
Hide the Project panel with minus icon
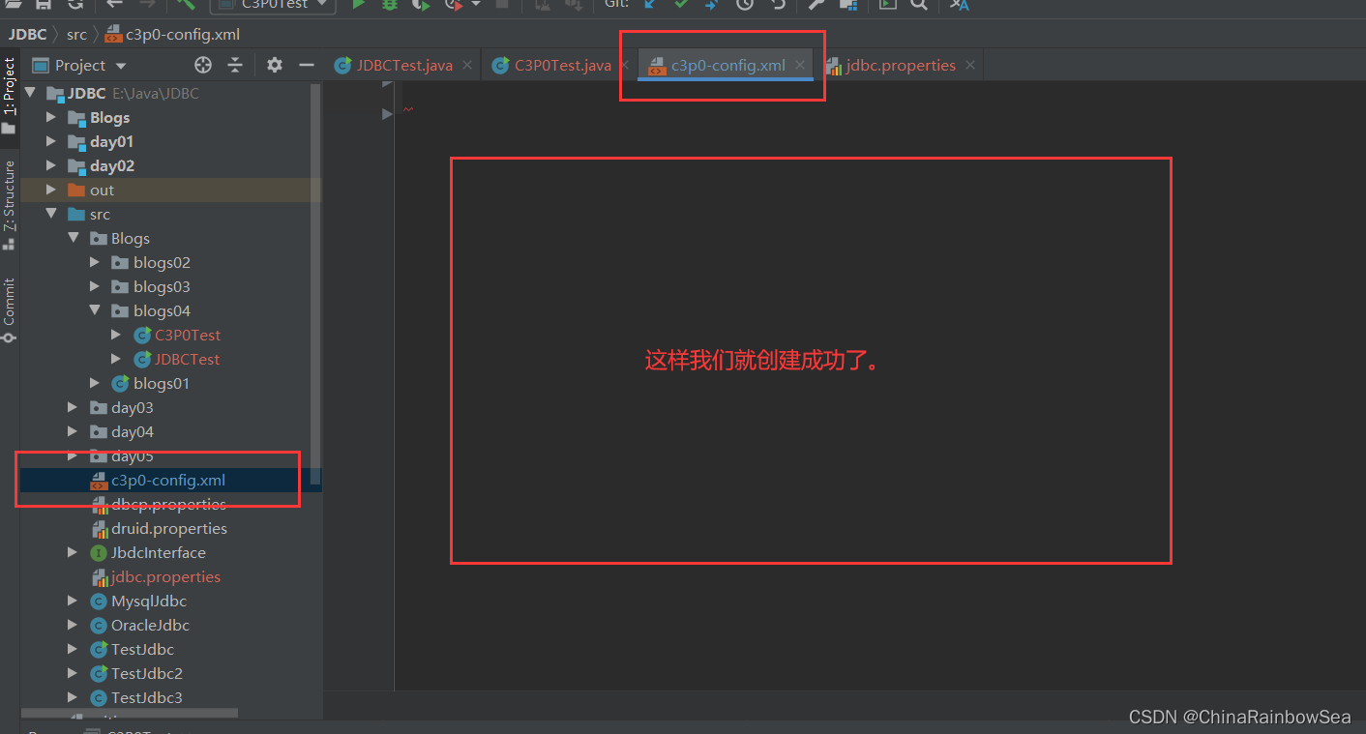307,65
